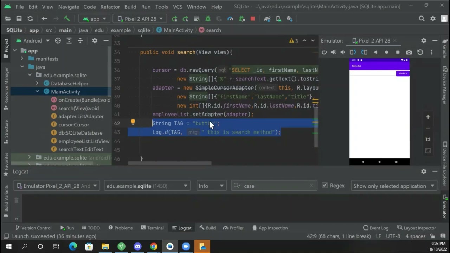Attach debugger to Android process icon

tap(242, 19)
